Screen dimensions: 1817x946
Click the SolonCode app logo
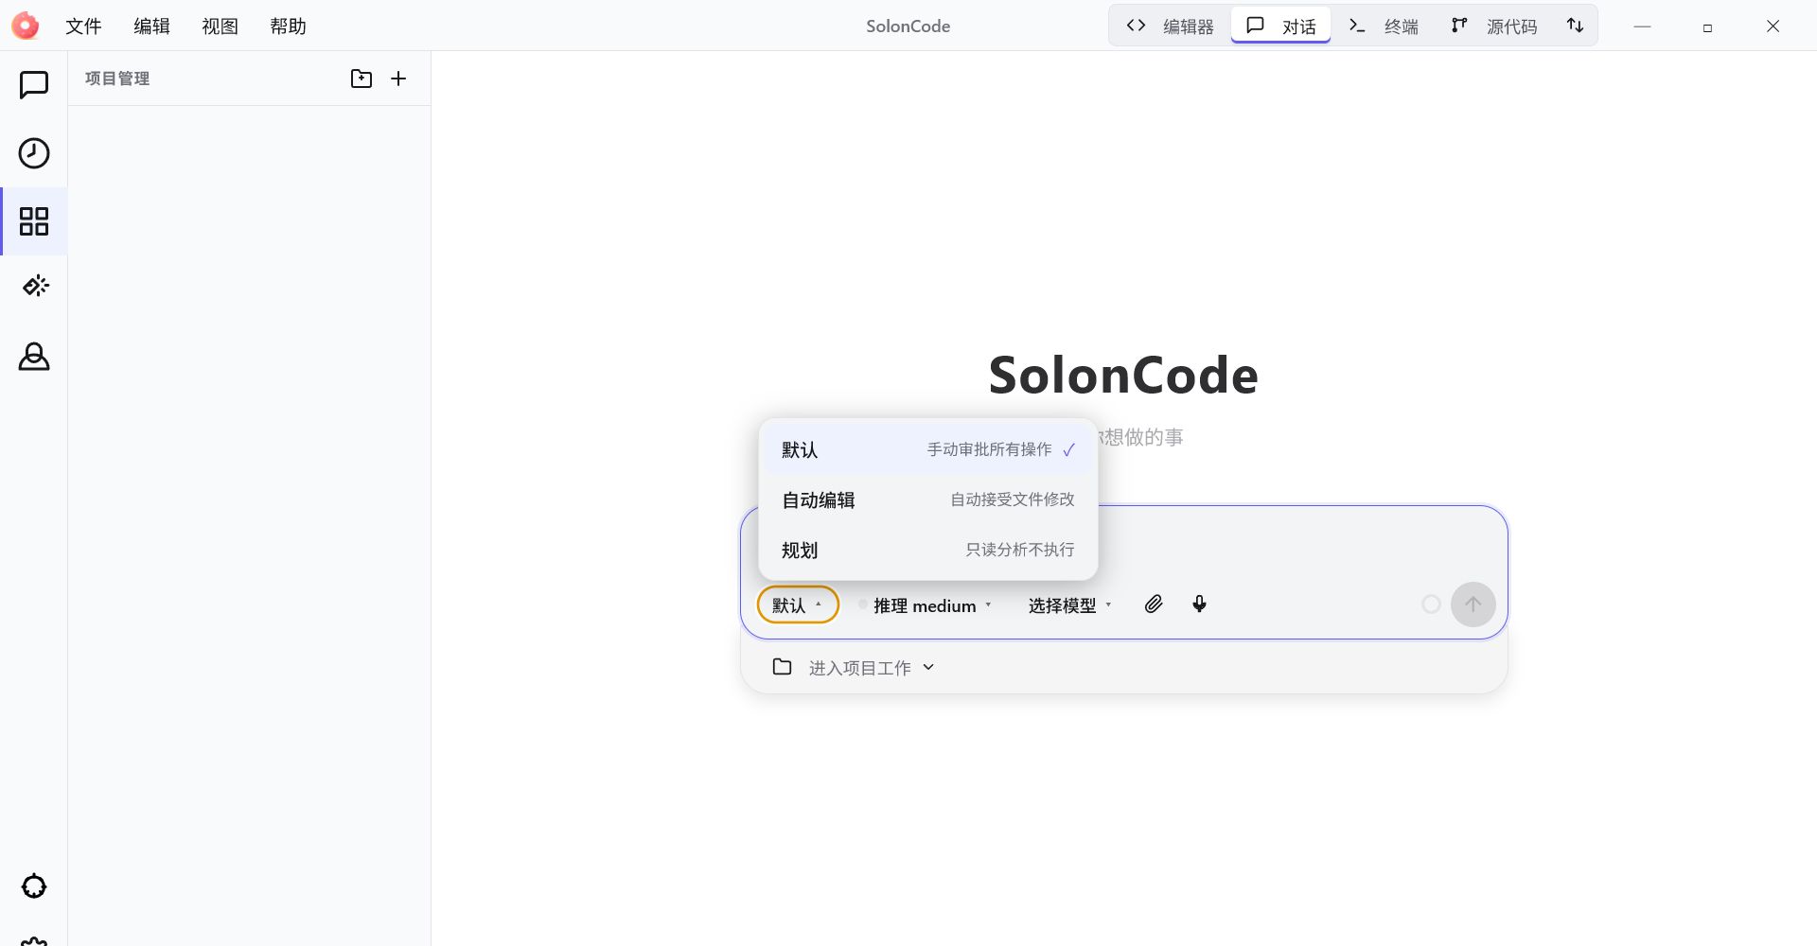(26, 26)
